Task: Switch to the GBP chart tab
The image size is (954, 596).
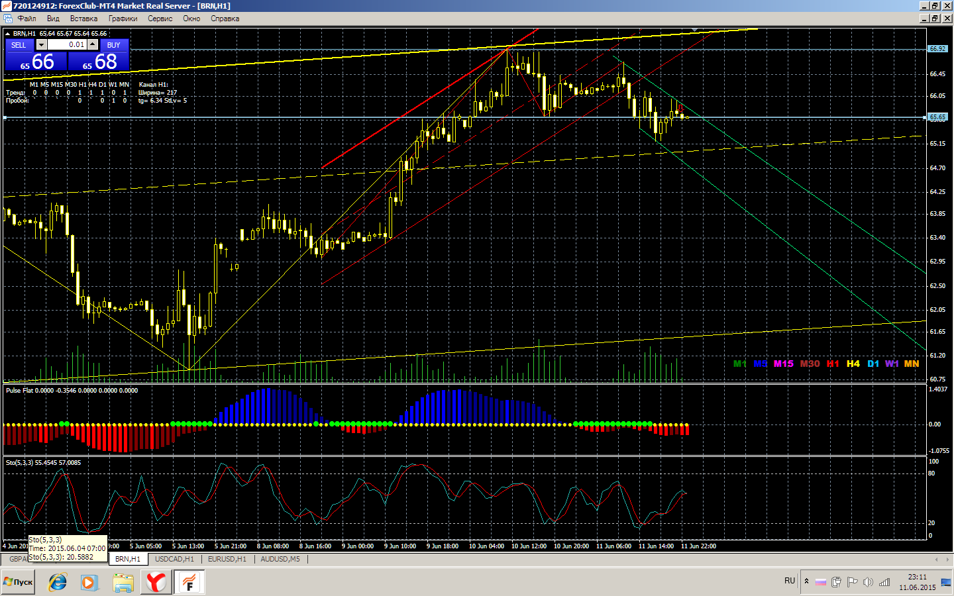Action: (x=17, y=559)
